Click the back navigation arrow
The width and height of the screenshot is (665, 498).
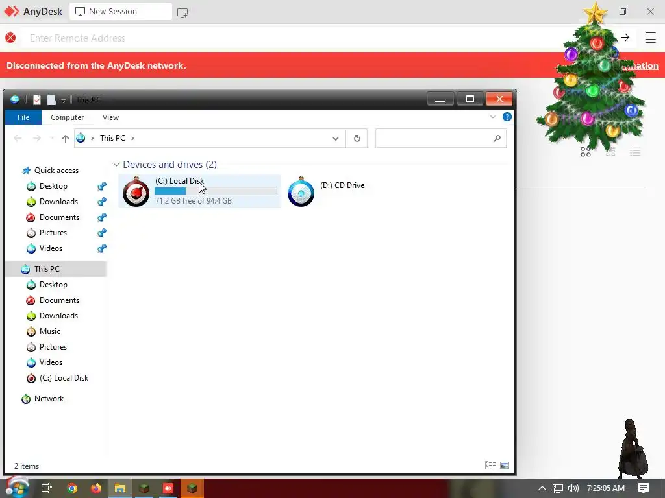[18, 138]
